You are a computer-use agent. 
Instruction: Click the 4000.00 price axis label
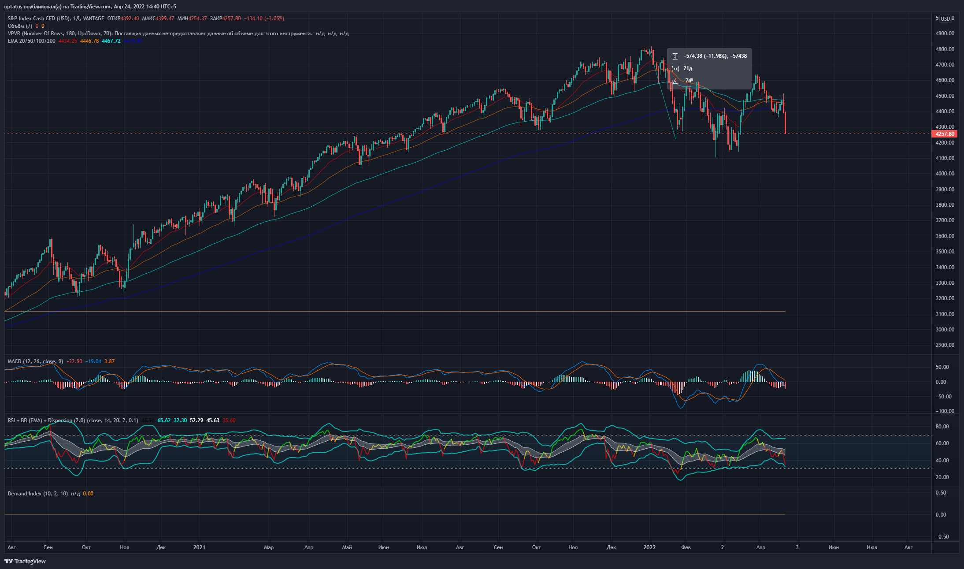click(945, 174)
